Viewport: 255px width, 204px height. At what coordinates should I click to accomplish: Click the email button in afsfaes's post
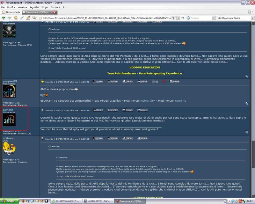click(x=127, y=139)
